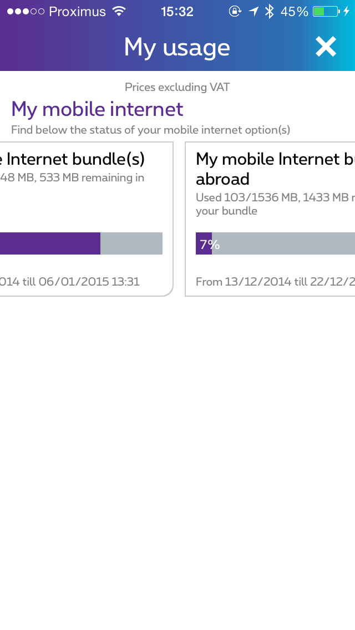
Task: Tap the rotation lock icon
Action: pos(235,11)
